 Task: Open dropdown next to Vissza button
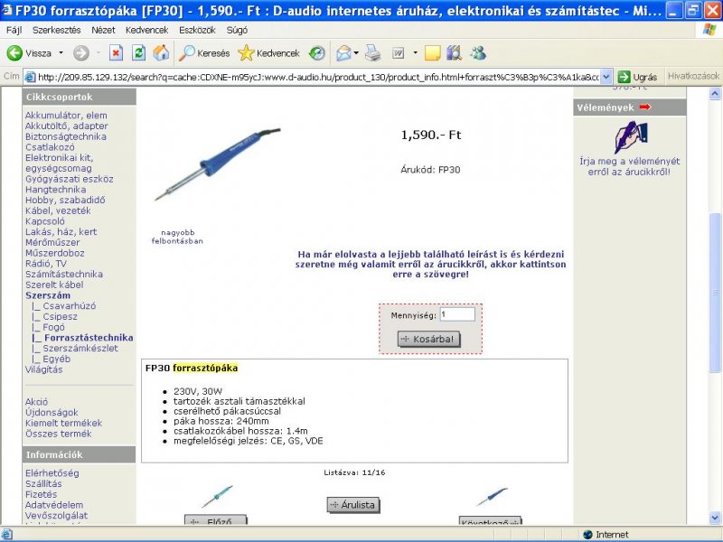click(x=61, y=53)
